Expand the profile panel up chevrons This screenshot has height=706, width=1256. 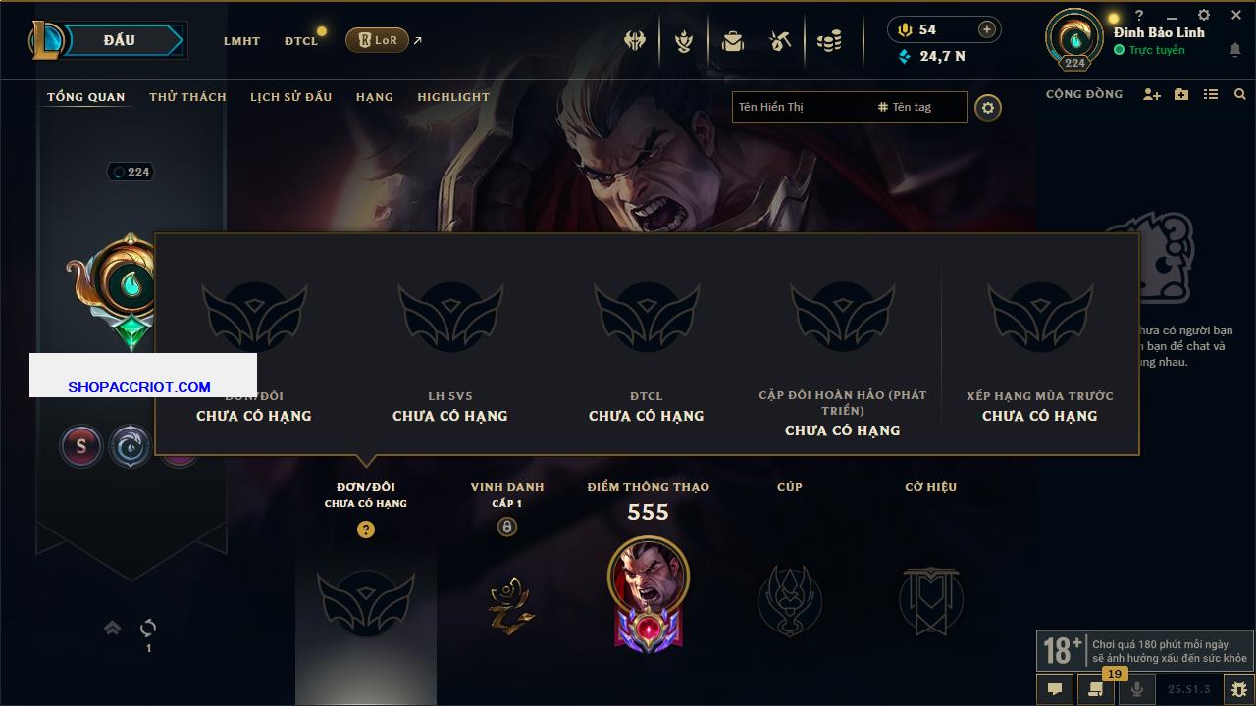click(x=113, y=629)
